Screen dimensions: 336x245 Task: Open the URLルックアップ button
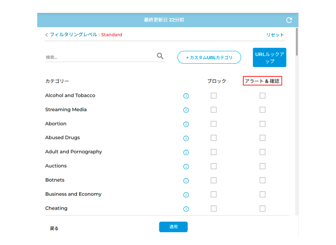[270, 57]
